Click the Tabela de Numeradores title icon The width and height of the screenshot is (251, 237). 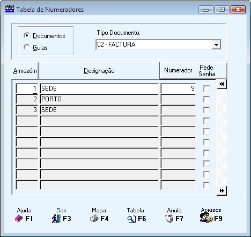click(x=10, y=9)
